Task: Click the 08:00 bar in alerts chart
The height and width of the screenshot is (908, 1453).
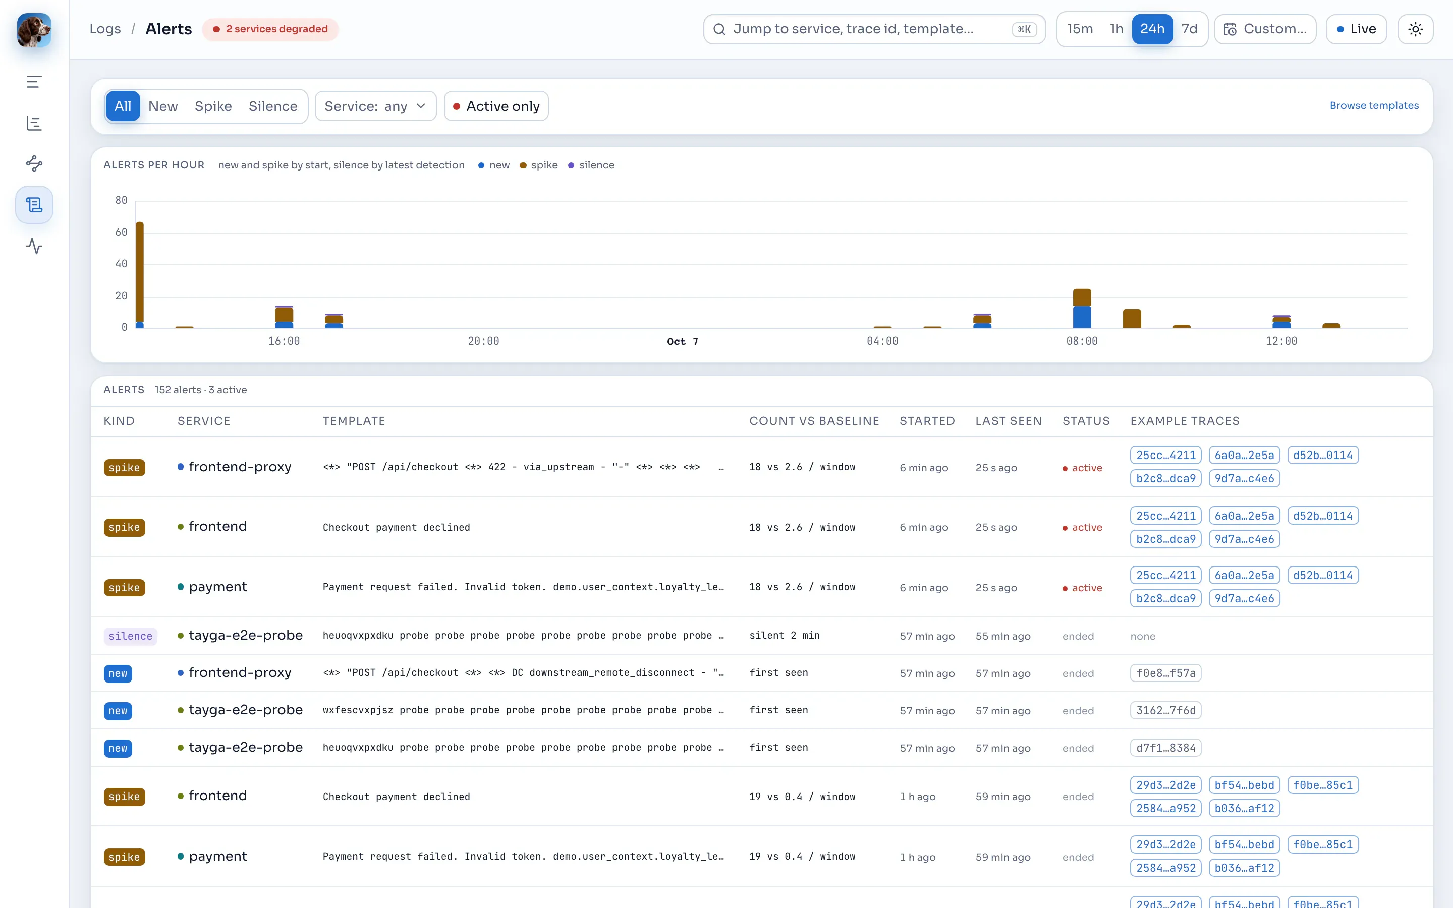Action: point(1081,308)
